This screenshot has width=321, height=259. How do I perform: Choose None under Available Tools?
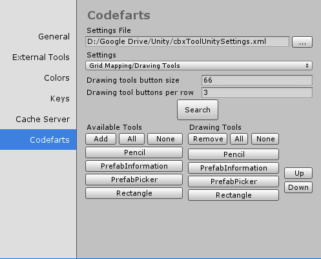point(165,139)
